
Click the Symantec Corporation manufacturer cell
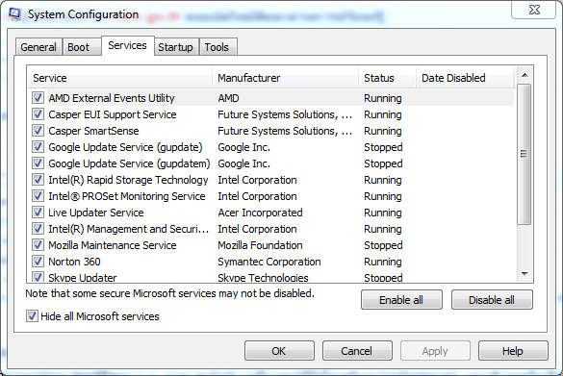pos(269,262)
